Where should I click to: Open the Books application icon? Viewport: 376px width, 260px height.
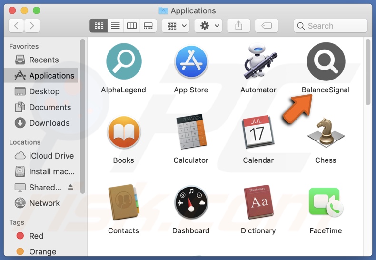tap(124, 132)
